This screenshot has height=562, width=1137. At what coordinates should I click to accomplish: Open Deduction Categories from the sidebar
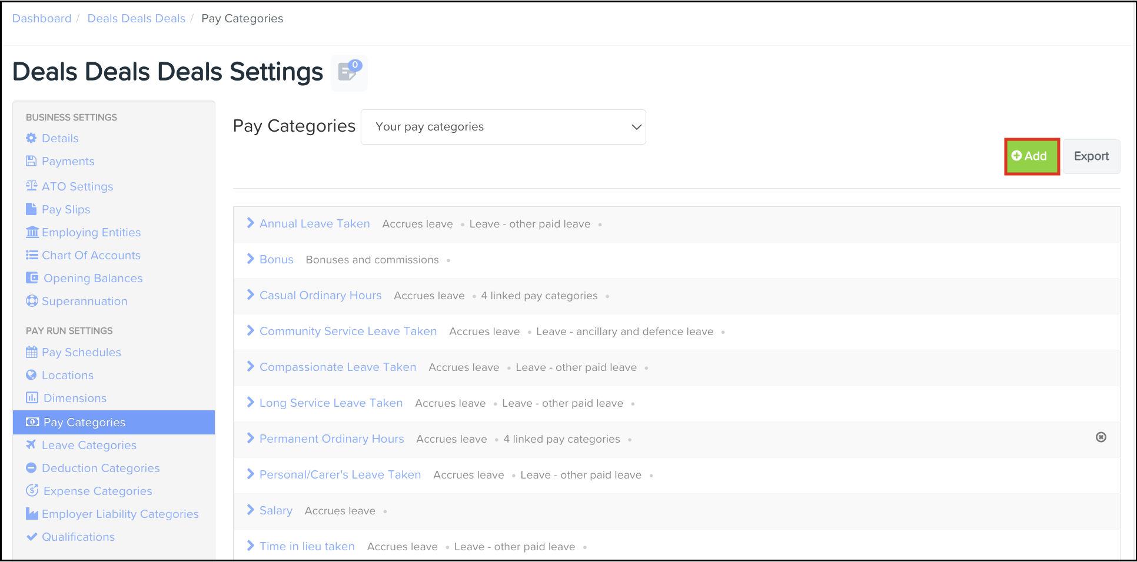(x=101, y=468)
